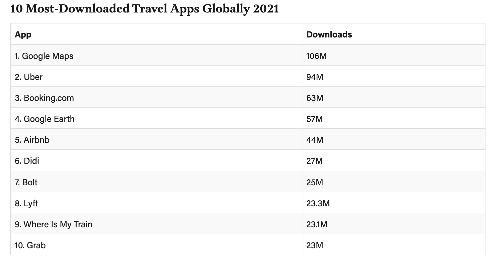Image resolution: width=493 pixels, height=263 pixels.
Task: Select the '44M' downloads value
Action: coord(315,140)
